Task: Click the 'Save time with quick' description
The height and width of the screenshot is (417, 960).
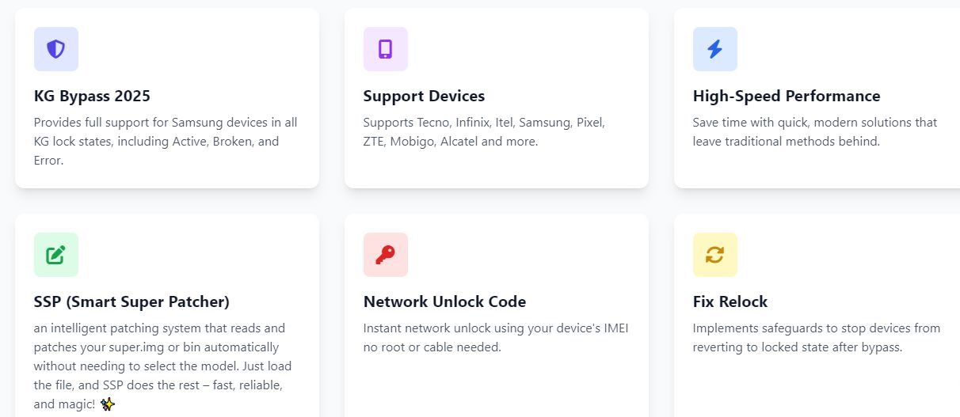Action: click(x=814, y=132)
